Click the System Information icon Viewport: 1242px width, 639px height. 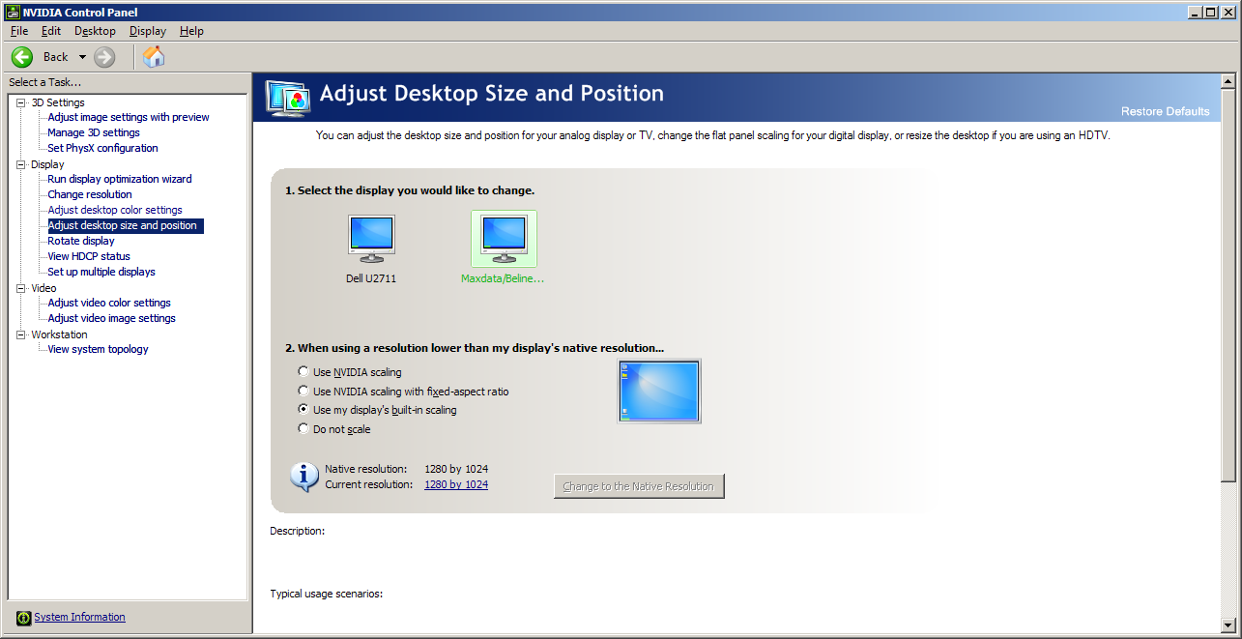click(x=24, y=618)
